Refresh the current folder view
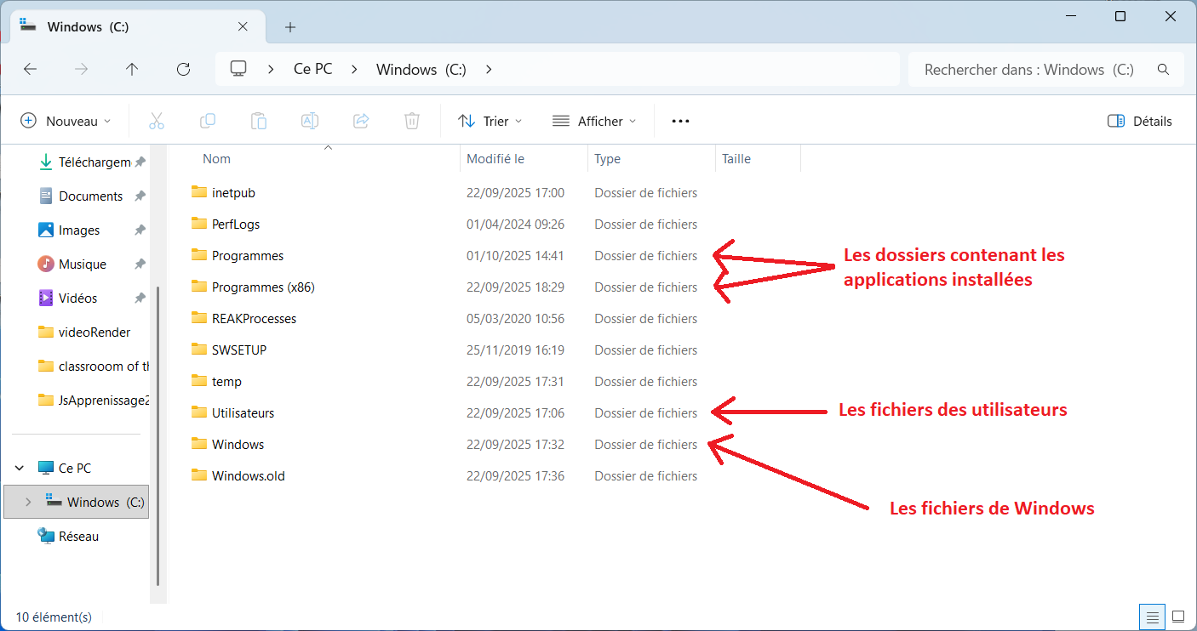The width and height of the screenshot is (1197, 631). 183,70
